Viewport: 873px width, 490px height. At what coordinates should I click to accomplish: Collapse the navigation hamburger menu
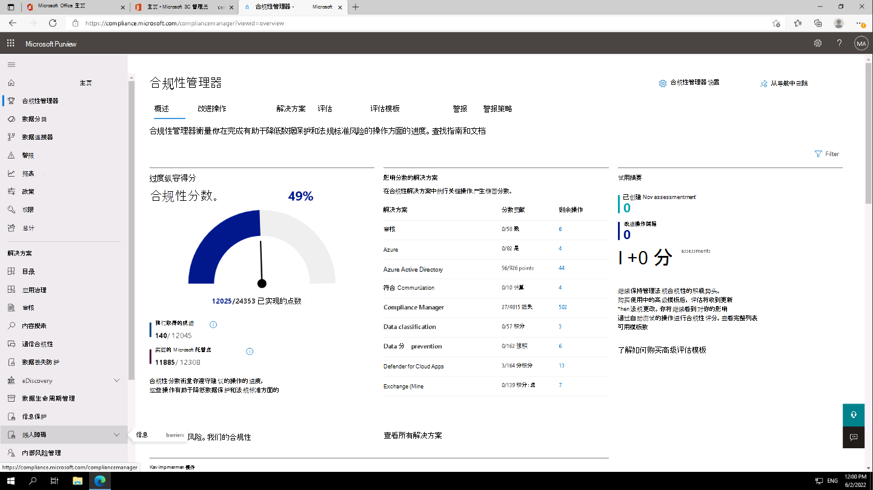pos(12,64)
